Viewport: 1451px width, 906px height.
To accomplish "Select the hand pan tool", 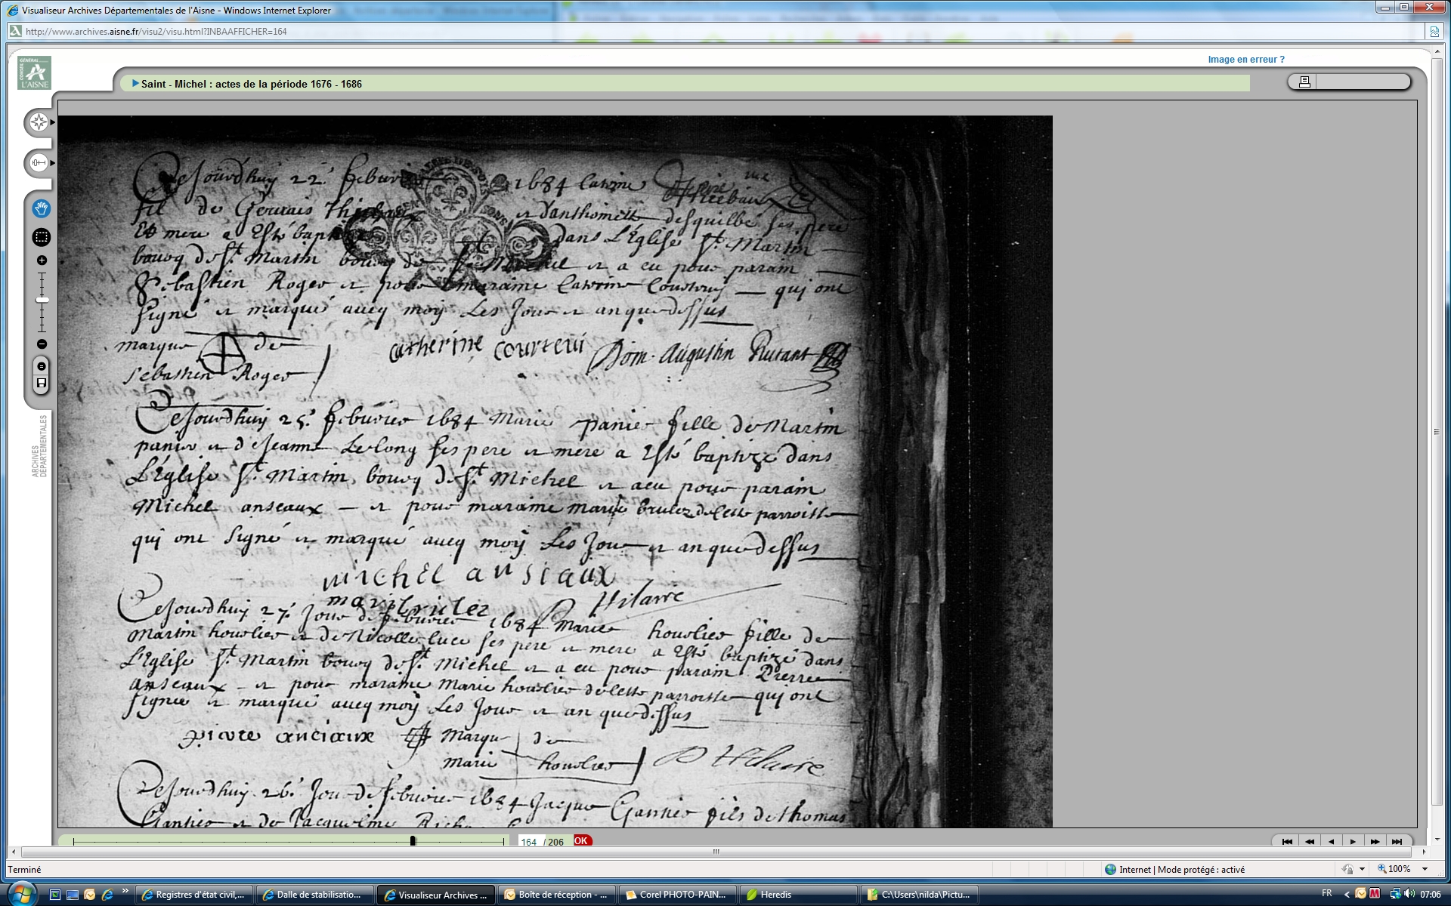I will 42,208.
